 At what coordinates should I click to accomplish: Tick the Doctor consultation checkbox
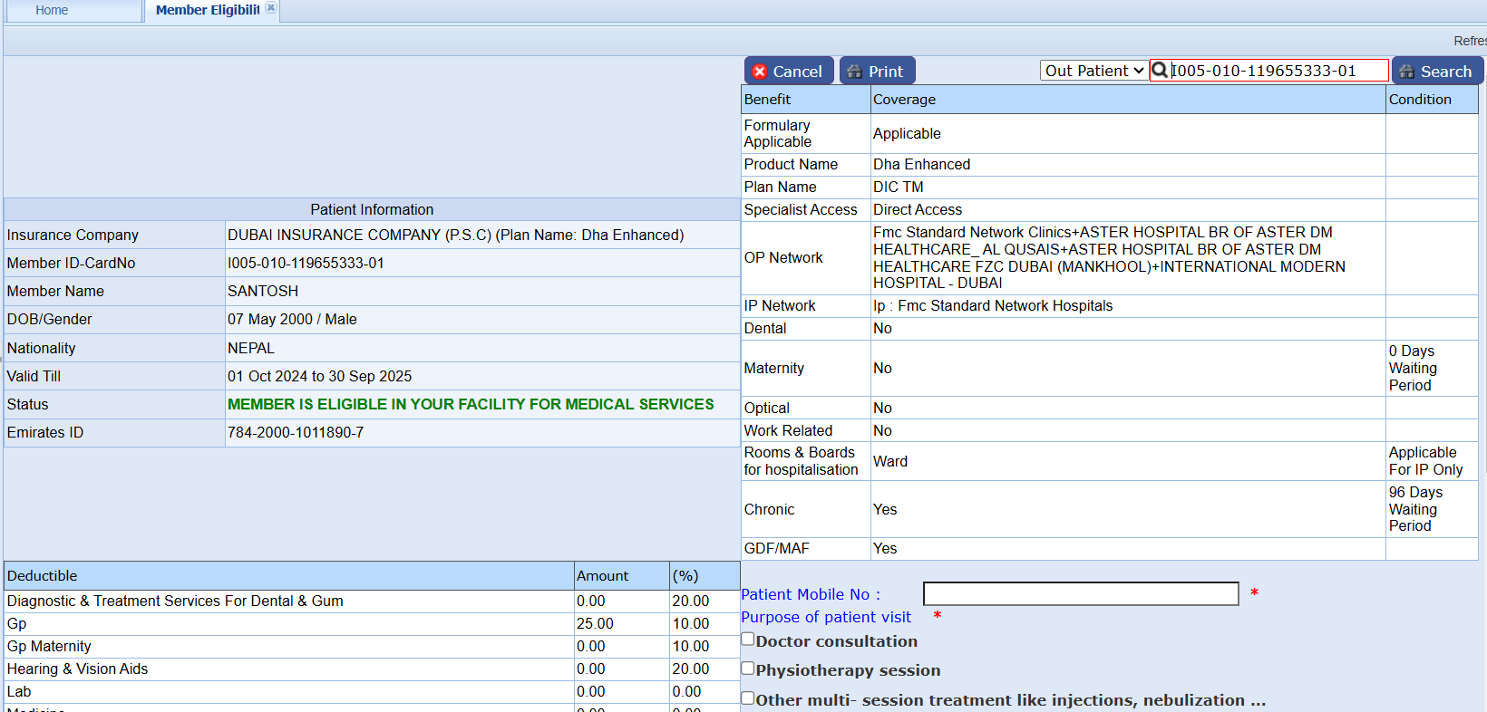[748, 640]
